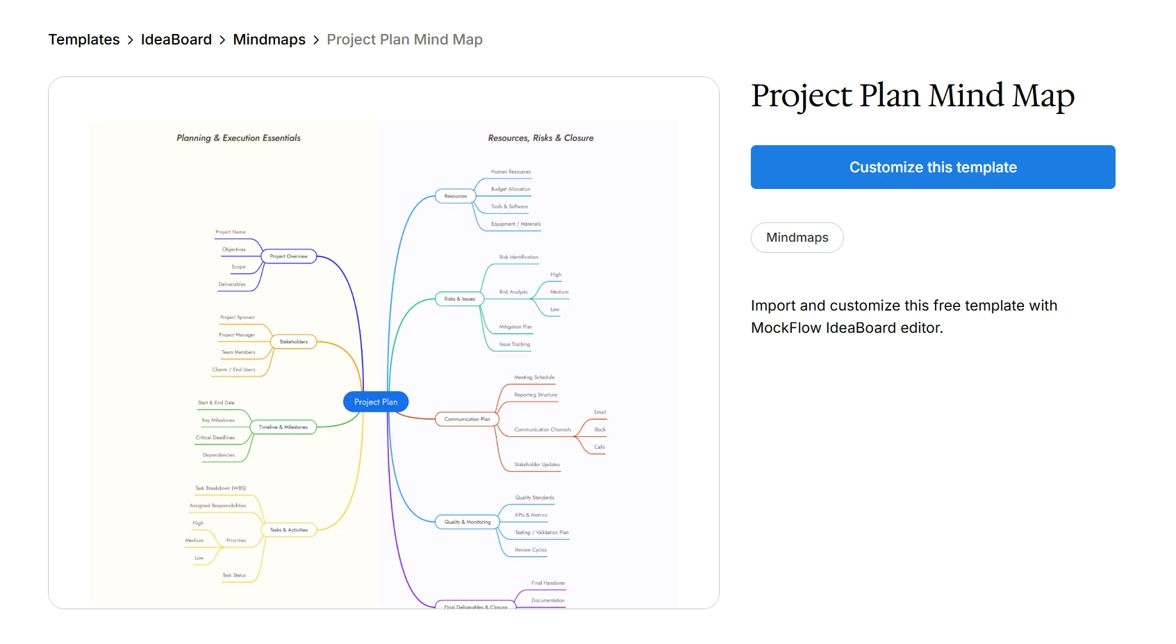Click the Timeline & Milestones node

click(283, 427)
